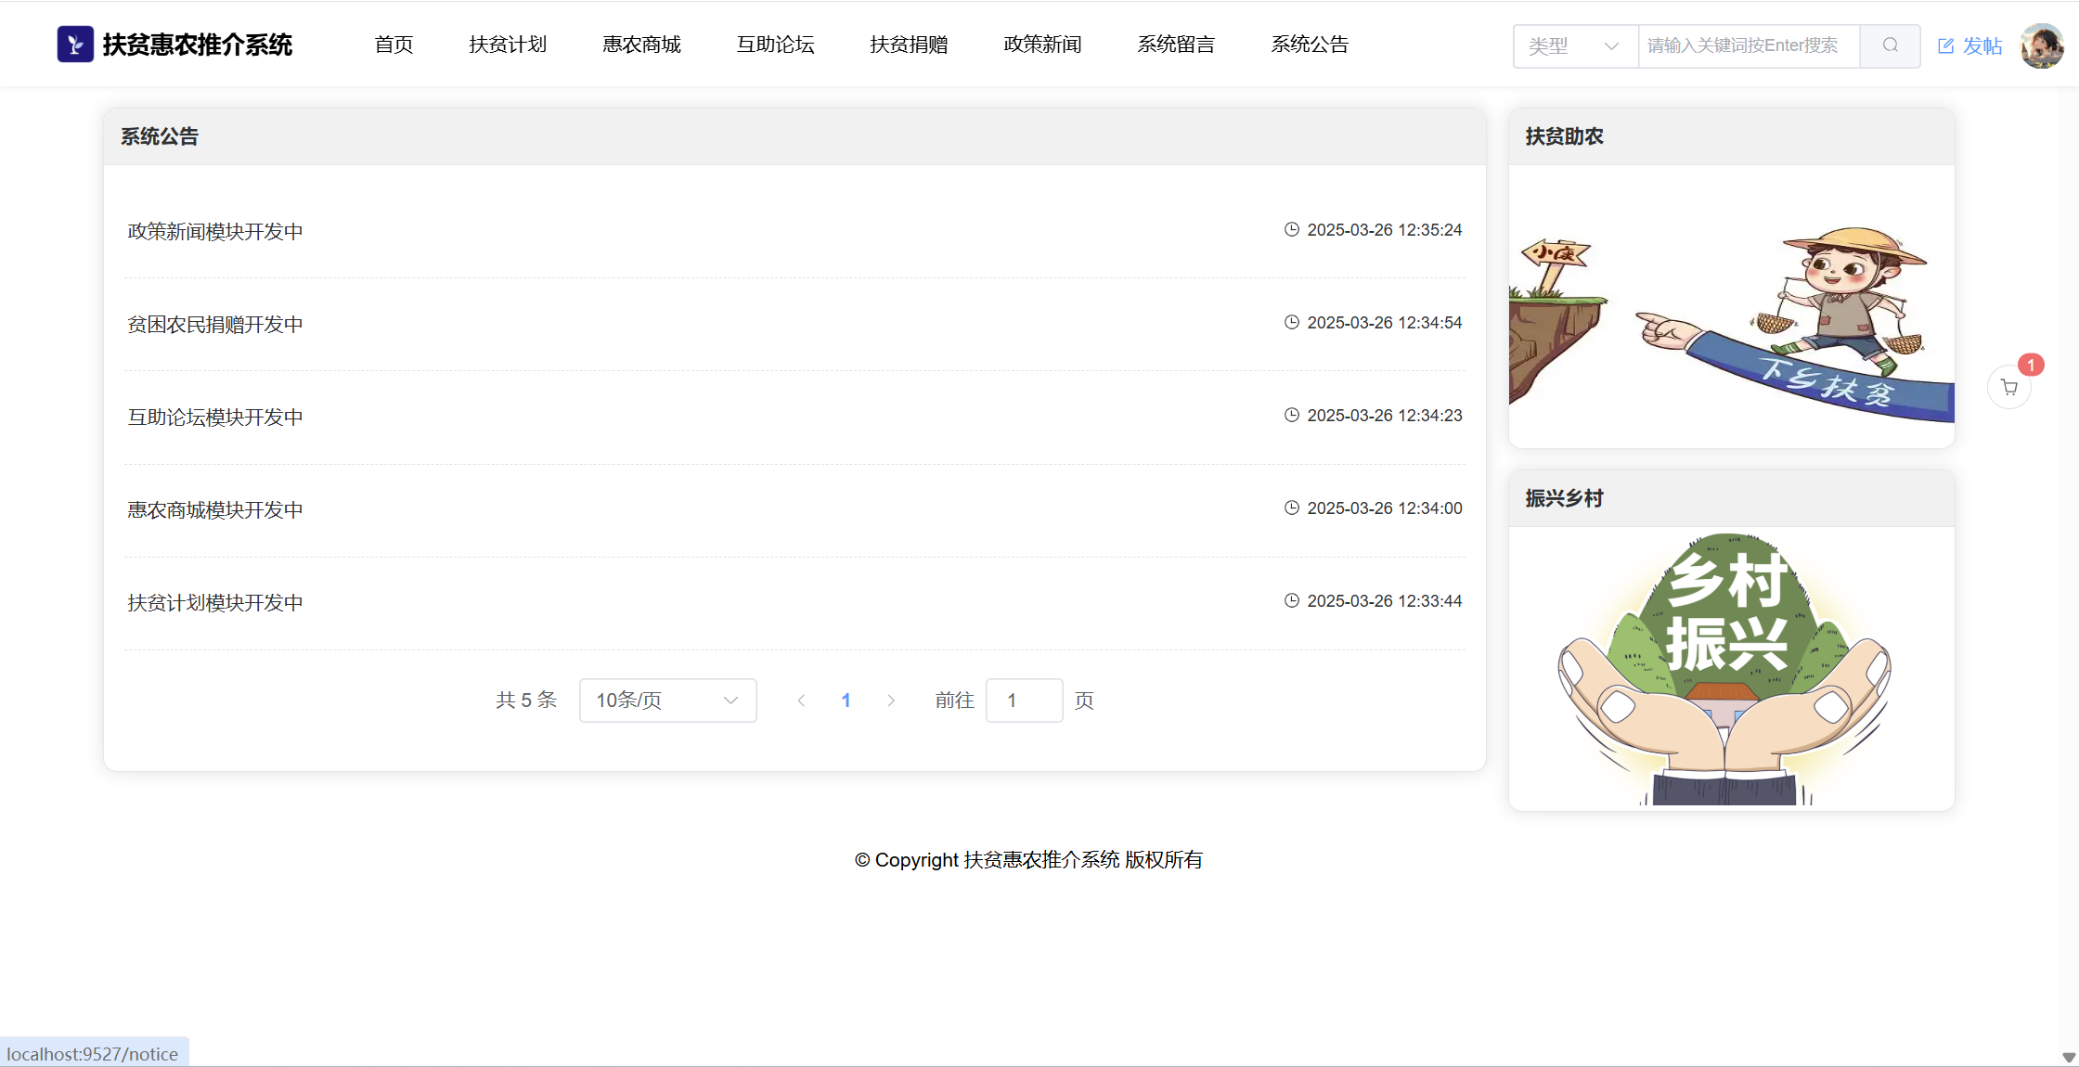Open the 扶贫计划模块开发中 announcement
The image size is (2079, 1067).
click(215, 603)
